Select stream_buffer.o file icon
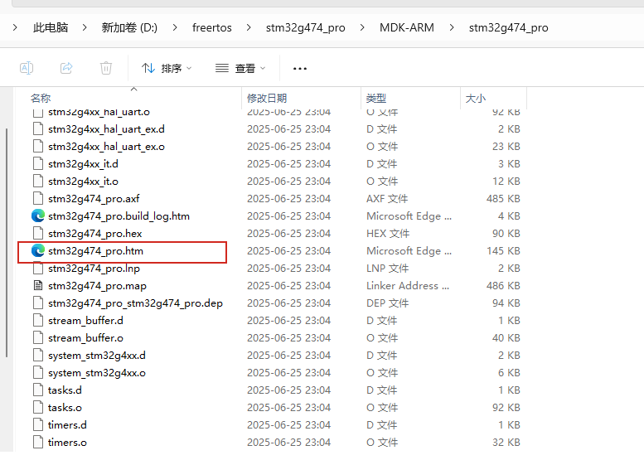The image size is (644, 465). pos(38,337)
